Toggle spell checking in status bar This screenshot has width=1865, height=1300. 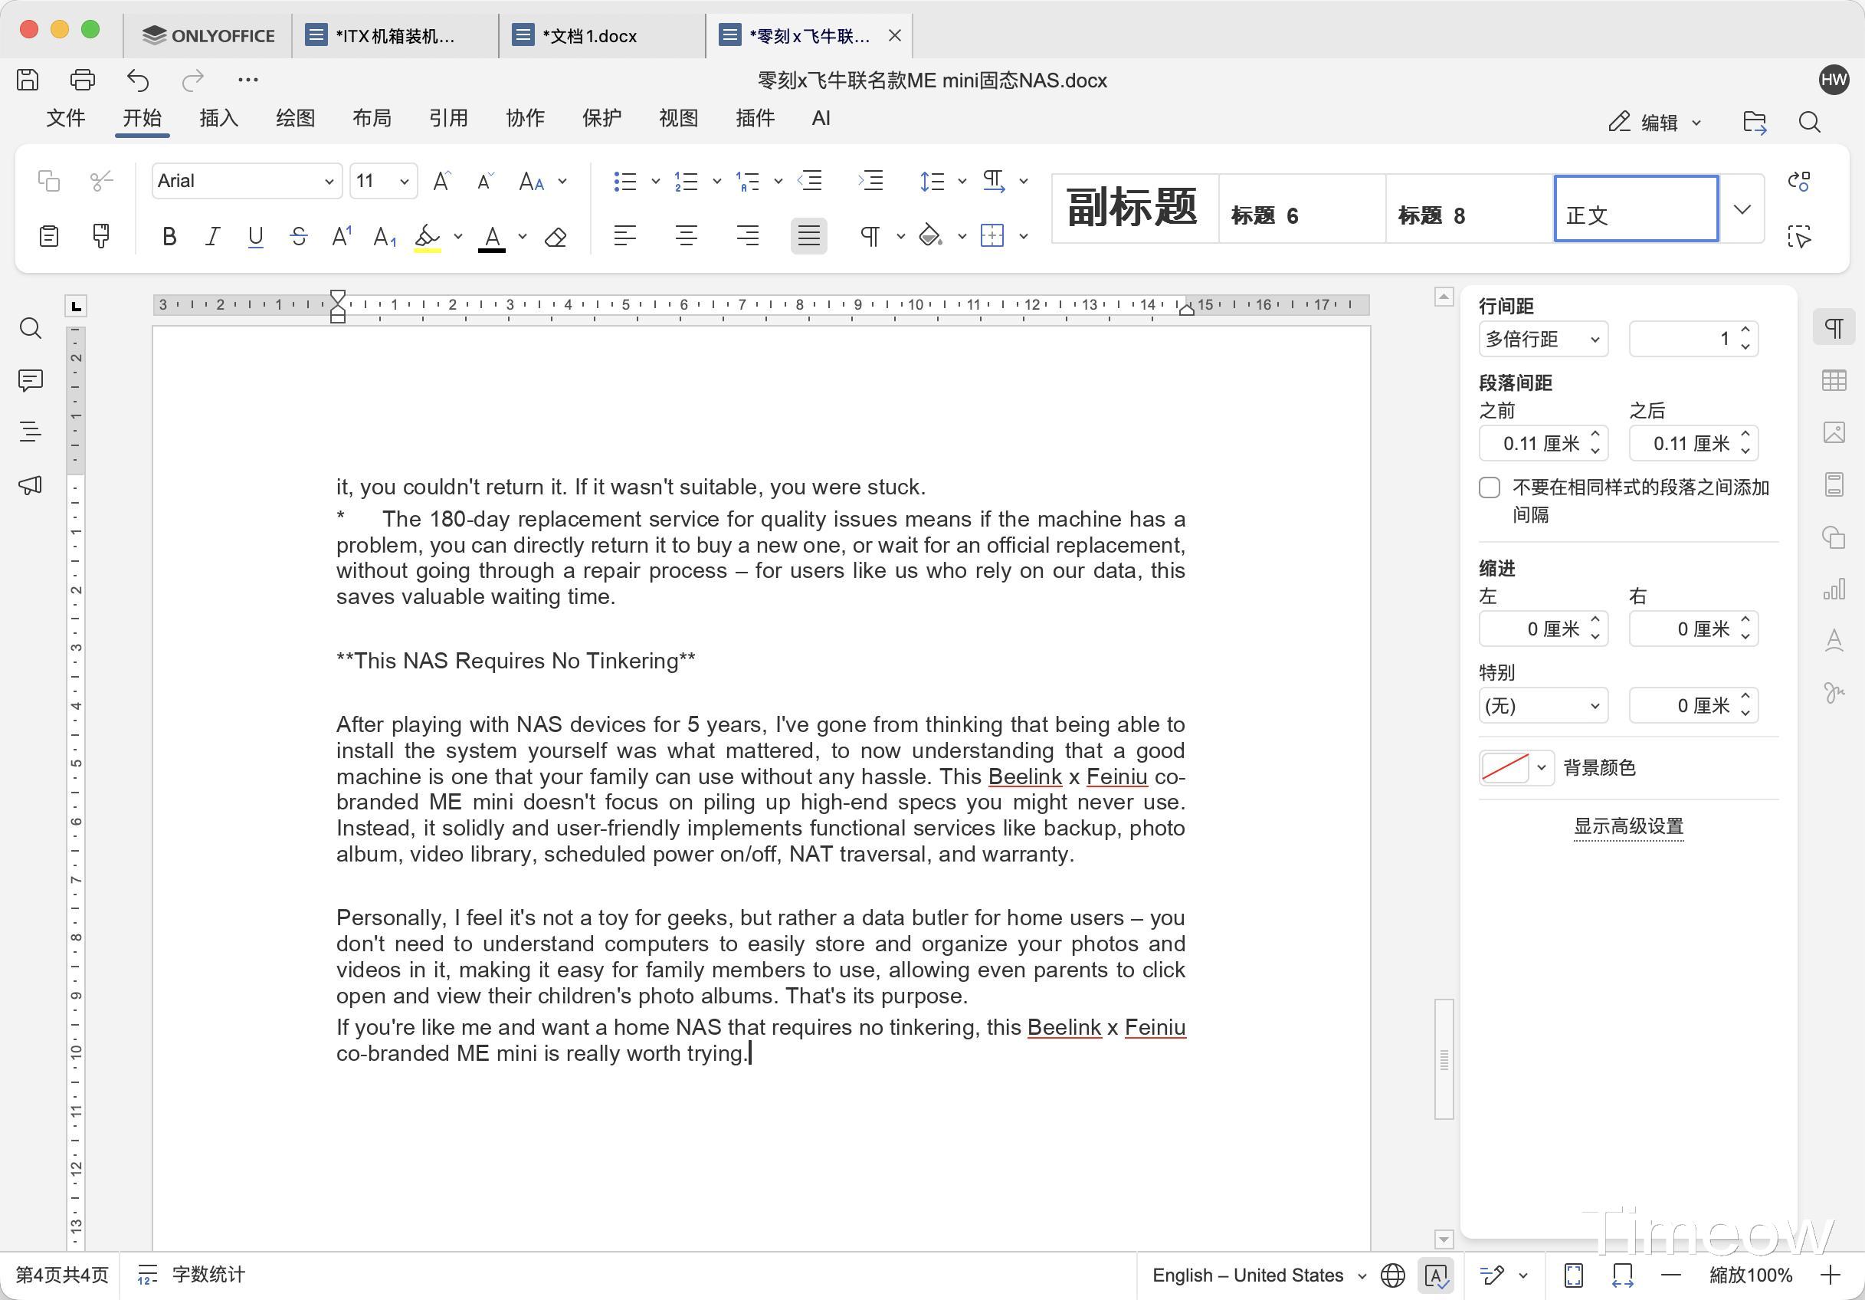(x=1435, y=1275)
